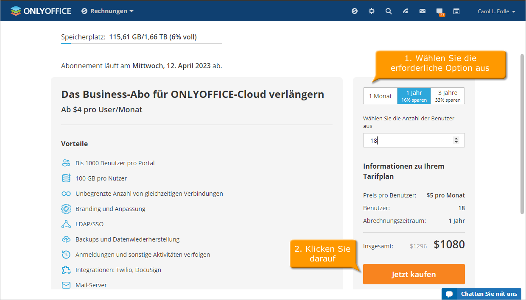
Task: Click the storage link 115,61 GB/1,66 TB
Action: click(138, 37)
